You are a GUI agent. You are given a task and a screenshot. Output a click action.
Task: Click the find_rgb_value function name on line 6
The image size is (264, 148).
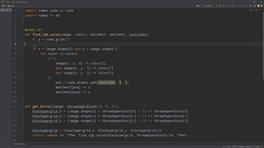tap(46, 35)
